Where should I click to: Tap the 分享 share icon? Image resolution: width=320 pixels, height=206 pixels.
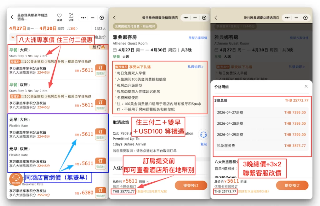point(71,17)
